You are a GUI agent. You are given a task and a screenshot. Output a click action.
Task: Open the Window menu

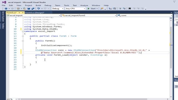click(x=96, y=5)
